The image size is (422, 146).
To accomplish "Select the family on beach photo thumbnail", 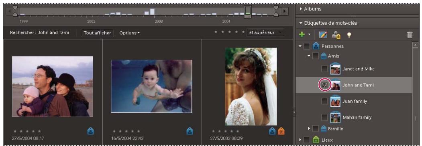I will tap(53, 86).
